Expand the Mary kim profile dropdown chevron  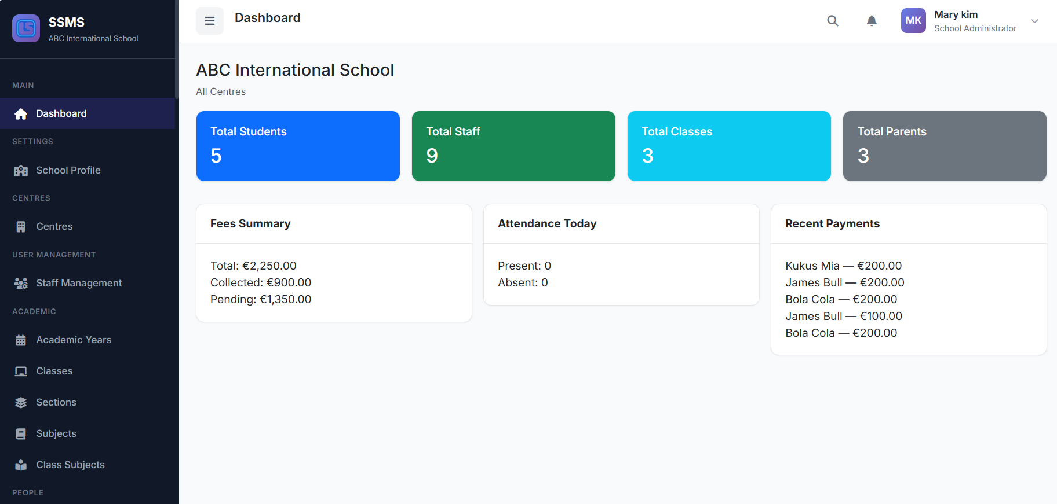pyautogui.click(x=1034, y=21)
